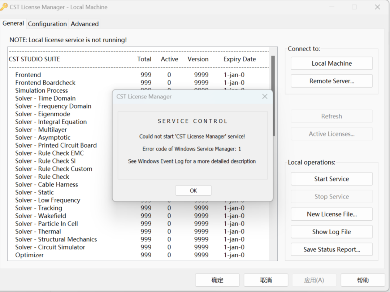Screen dimensions: 390x292
Task: Choose New License File
Action: pyautogui.click(x=331, y=214)
